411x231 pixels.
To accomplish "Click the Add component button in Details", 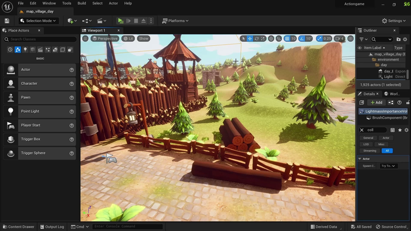I will pyautogui.click(x=377, y=102).
